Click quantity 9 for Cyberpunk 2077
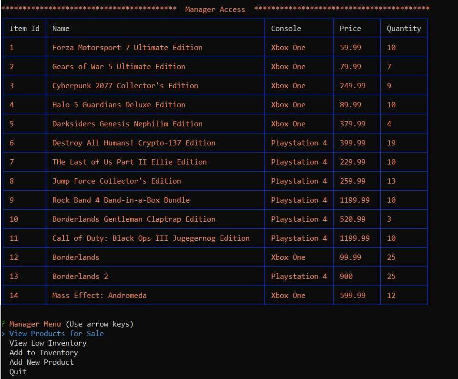Viewport: 458px width, 379px height. pyautogui.click(x=389, y=86)
